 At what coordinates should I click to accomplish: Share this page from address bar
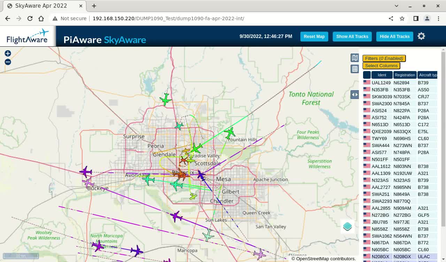pyautogui.click(x=391, y=18)
